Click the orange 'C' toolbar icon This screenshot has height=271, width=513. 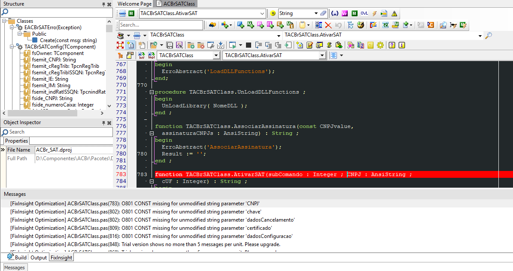point(431,25)
